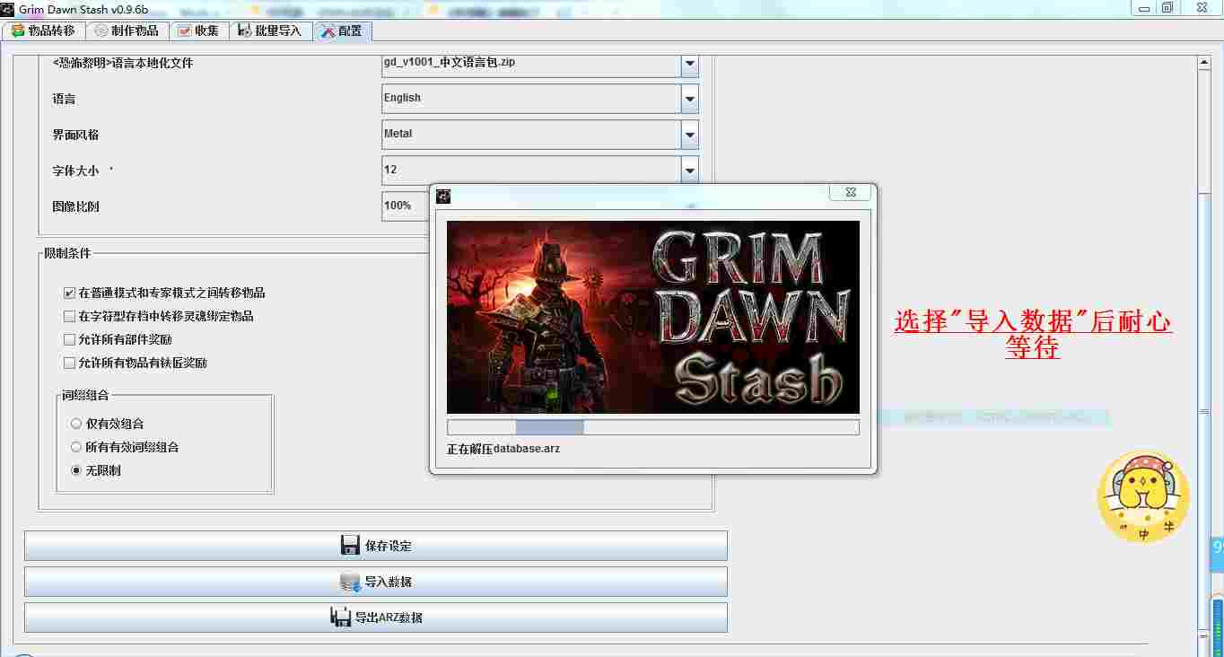
Task: Click the 制作物品 tab icon
Action: point(101,31)
